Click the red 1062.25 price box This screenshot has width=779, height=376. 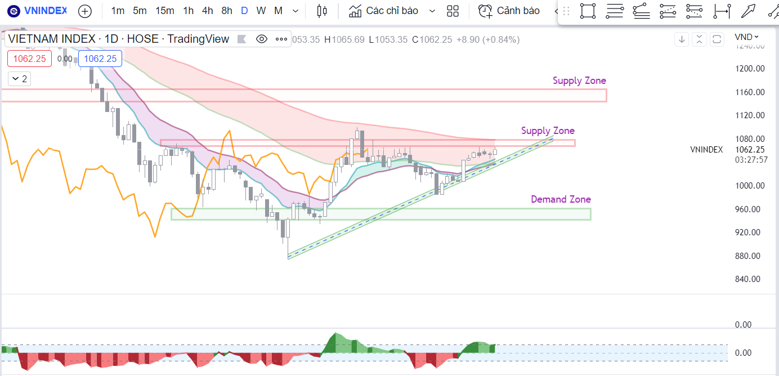coord(29,59)
